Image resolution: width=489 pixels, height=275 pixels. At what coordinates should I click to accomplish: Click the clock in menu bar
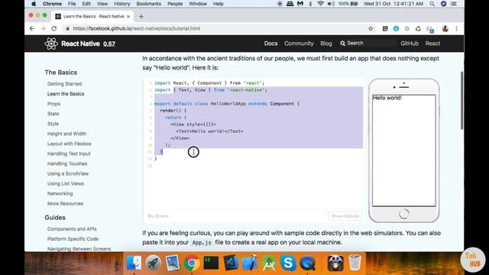pos(393,4)
